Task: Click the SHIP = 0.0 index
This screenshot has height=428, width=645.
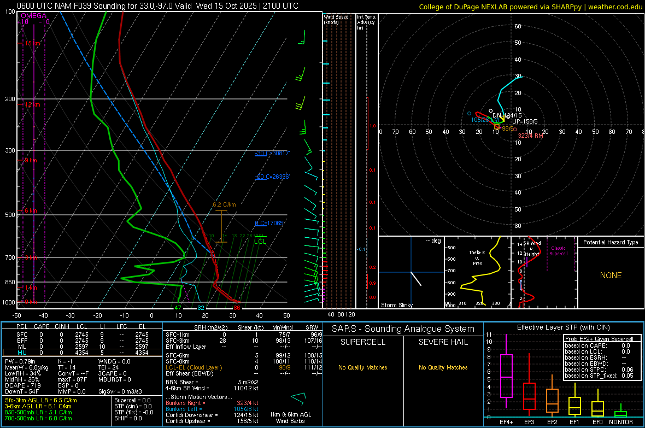Action: [128, 418]
